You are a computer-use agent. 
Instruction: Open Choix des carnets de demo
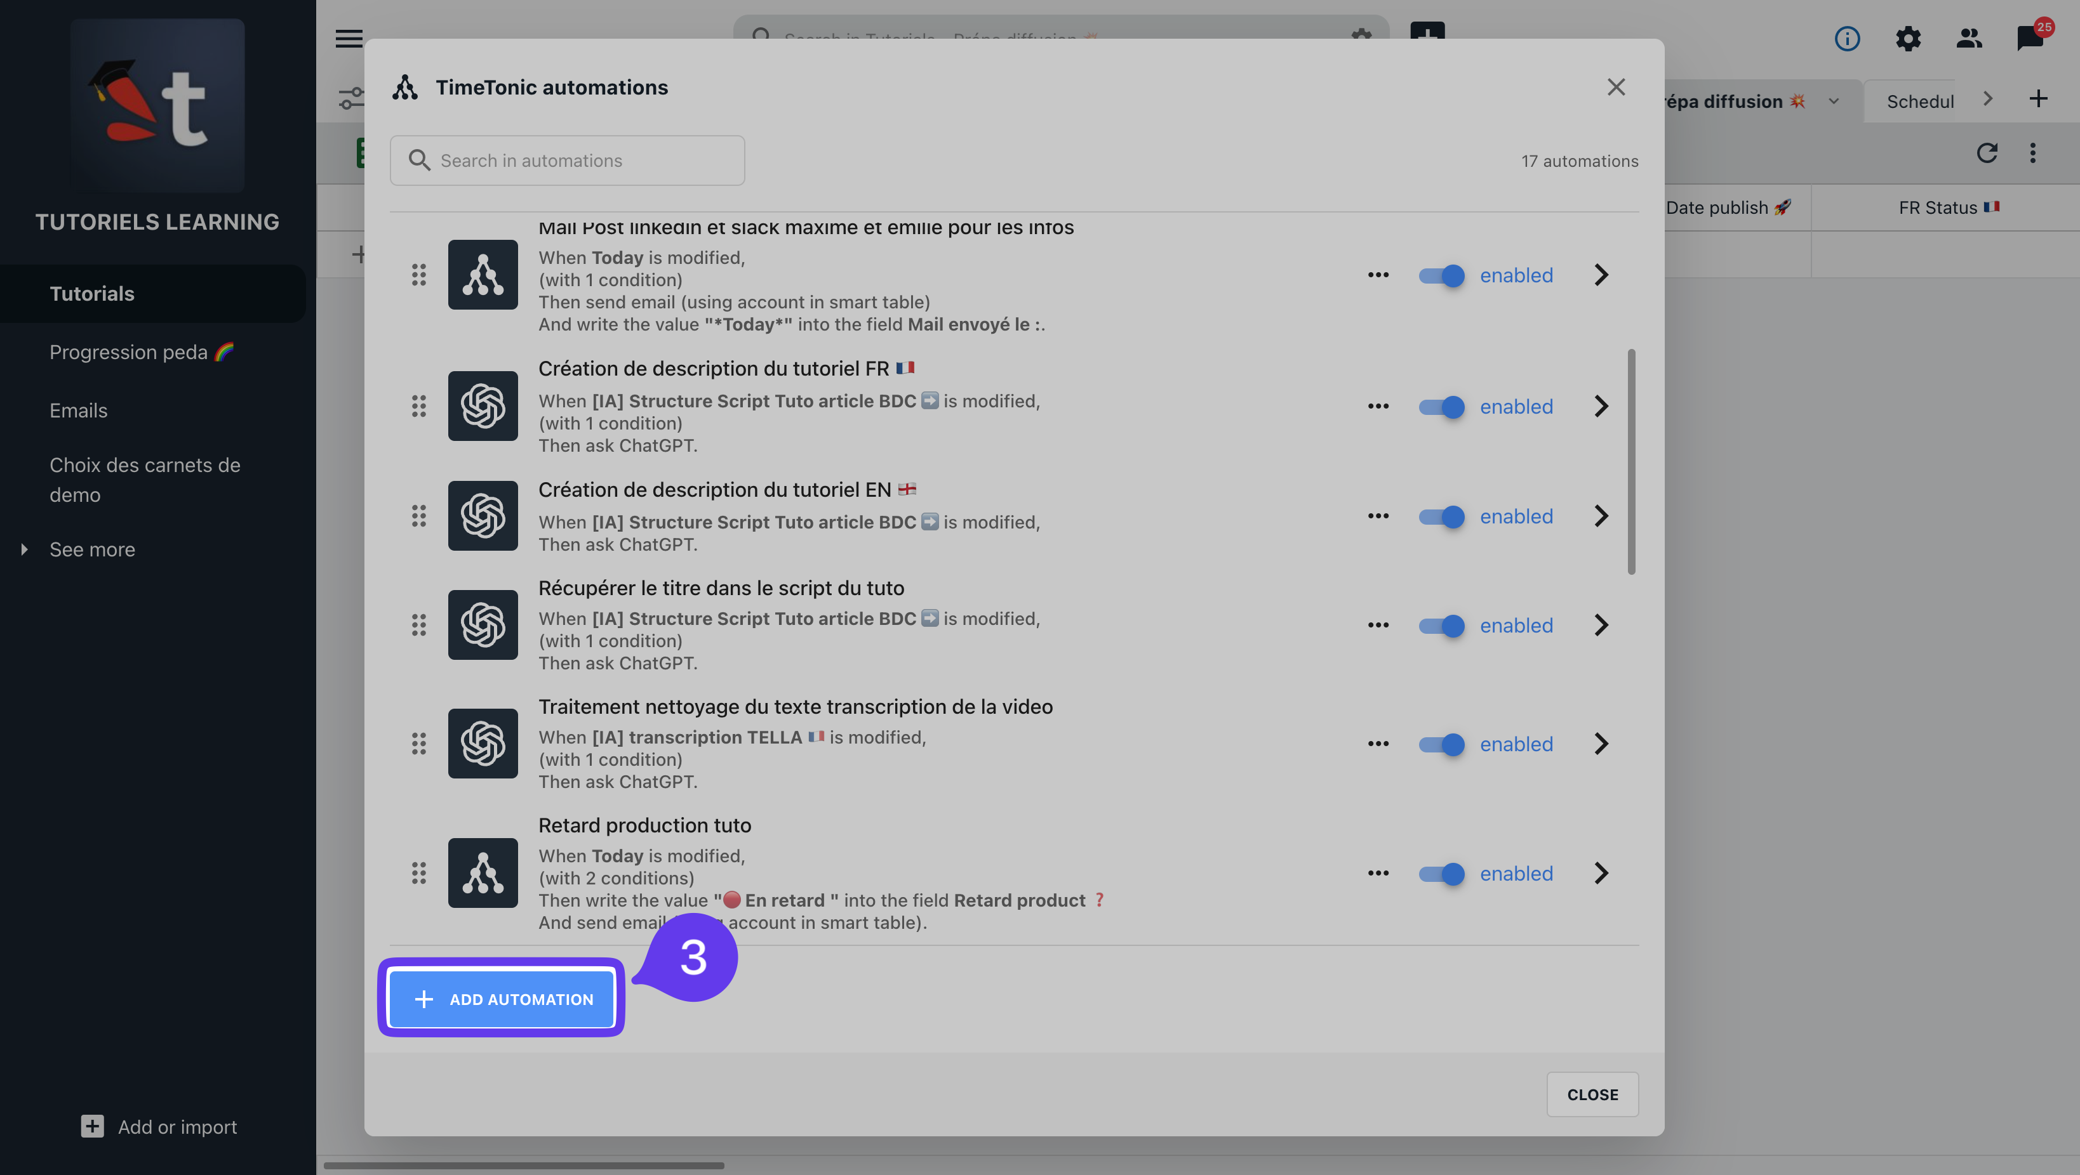click(x=145, y=480)
